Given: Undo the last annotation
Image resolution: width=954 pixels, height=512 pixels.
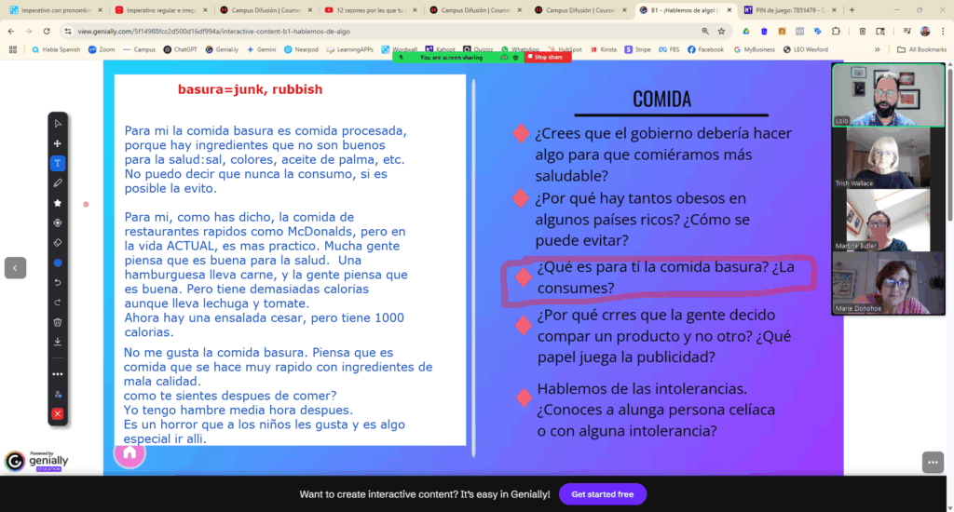Looking at the screenshot, I should [58, 283].
